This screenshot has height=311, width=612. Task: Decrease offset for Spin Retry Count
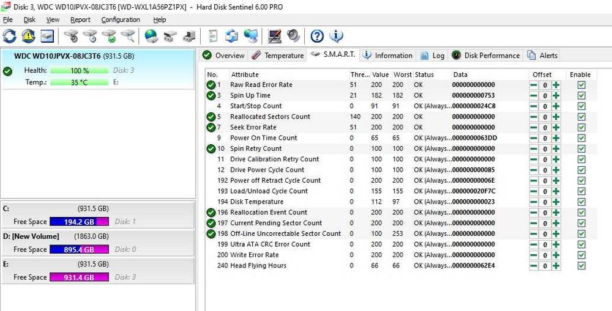point(534,148)
